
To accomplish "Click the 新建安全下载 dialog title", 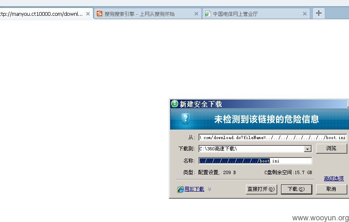I will [201, 104].
